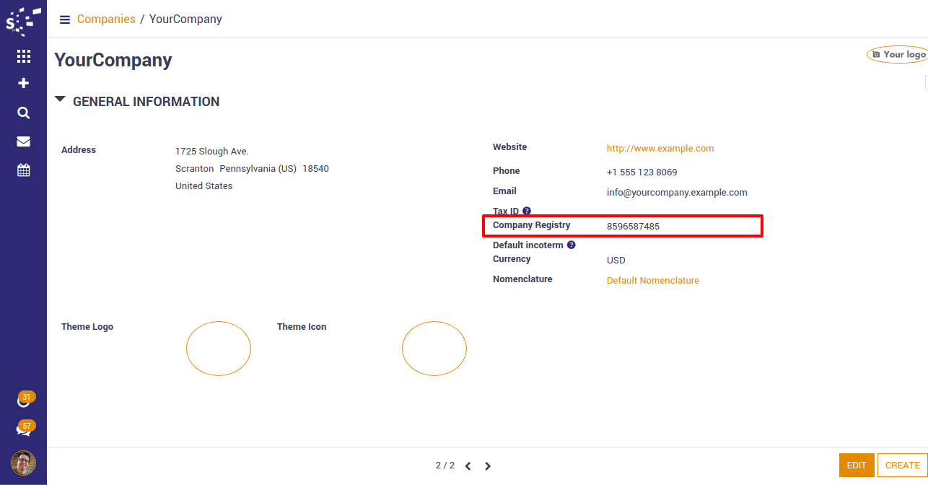Open the Default Nomenclature link

(x=652, y=281)
